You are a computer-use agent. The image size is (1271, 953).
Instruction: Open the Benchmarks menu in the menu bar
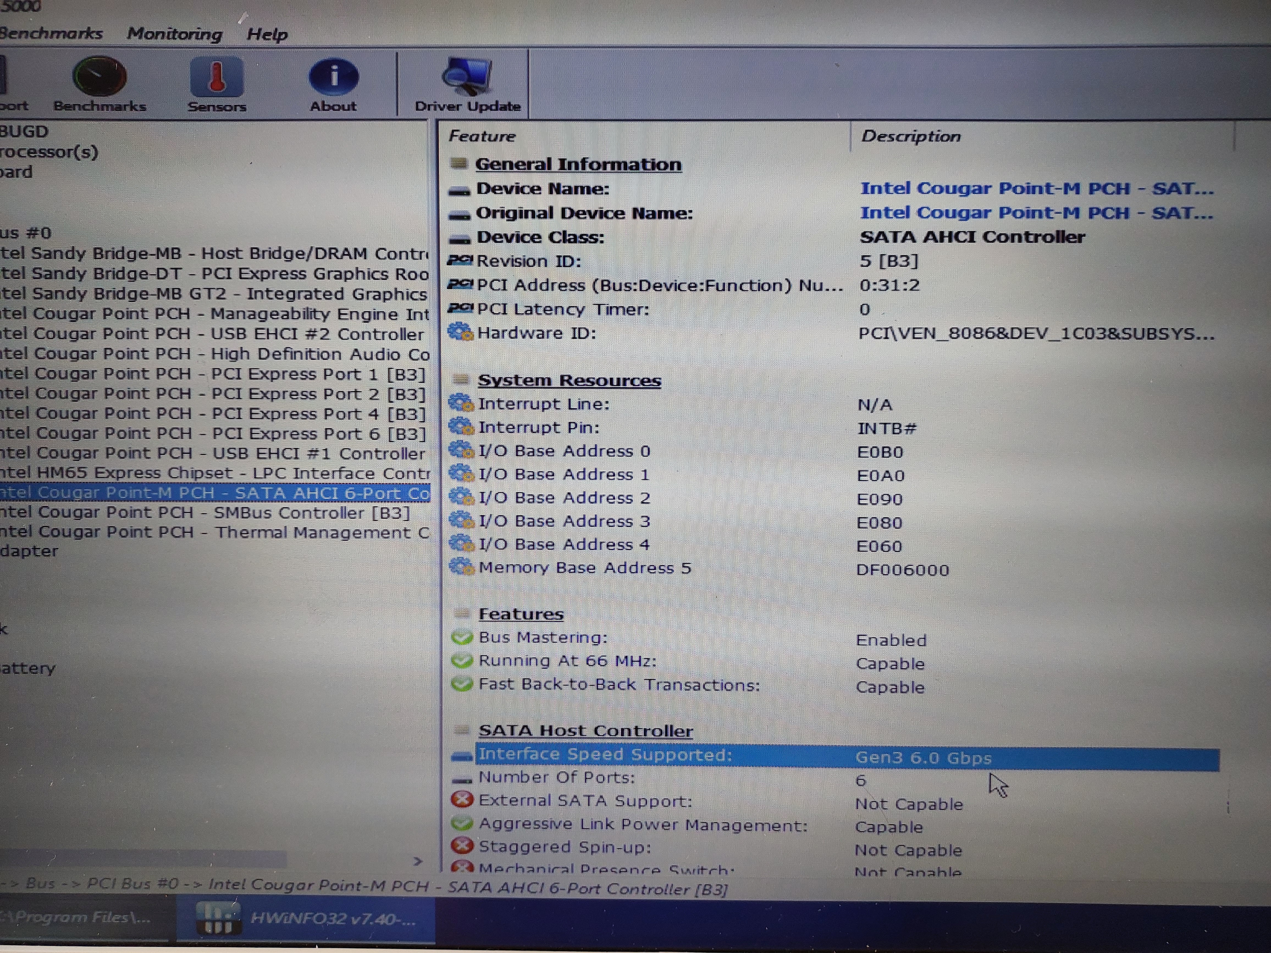click(51, 33)
